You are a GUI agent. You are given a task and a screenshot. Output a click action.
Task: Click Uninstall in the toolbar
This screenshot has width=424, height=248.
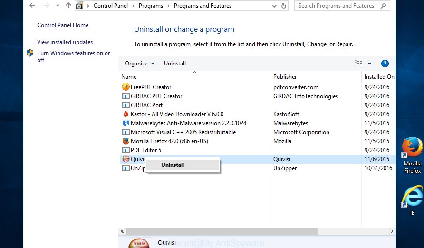[175, 64]
